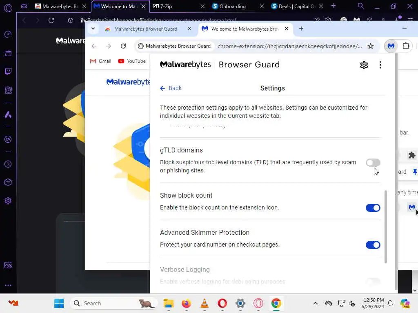Open Opera tab search magnifier

point(360,6)
